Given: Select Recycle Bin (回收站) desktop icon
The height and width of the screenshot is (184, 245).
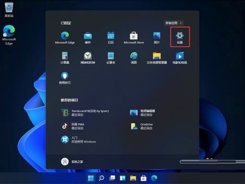Looking at the screenshot, I should click(x=9, y=10).
